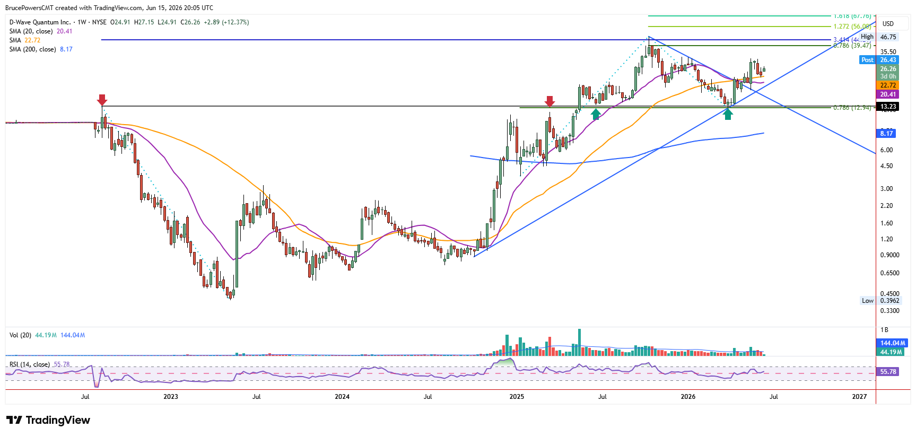The width and height of the screenshot is (916, 436).
Task: Click the blue Post 26.43 price label
Action: pyautogui.click(x=878, y=60)
